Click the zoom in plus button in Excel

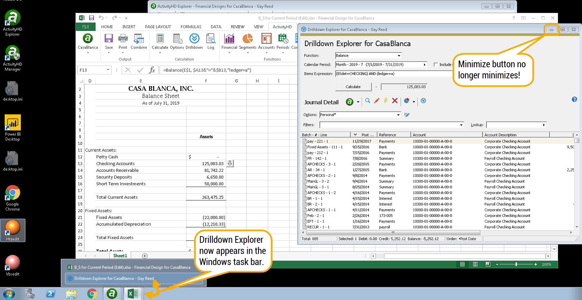coord(536,264)
